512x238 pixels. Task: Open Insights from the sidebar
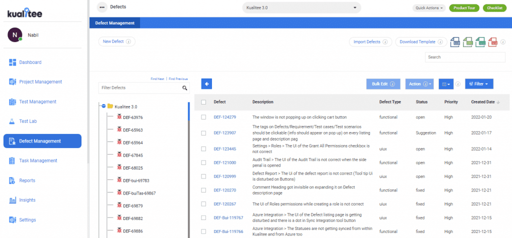[x=27, y=200]
